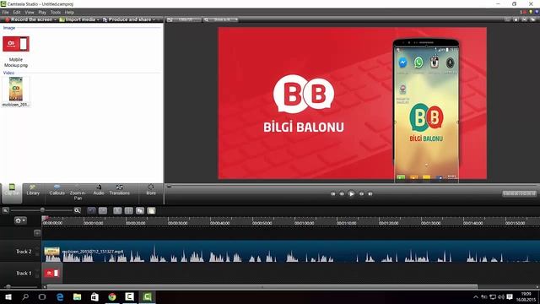Open Windows Start menu
The height and width of the screenshot is (304, 540).
click(x=8, y=296)
